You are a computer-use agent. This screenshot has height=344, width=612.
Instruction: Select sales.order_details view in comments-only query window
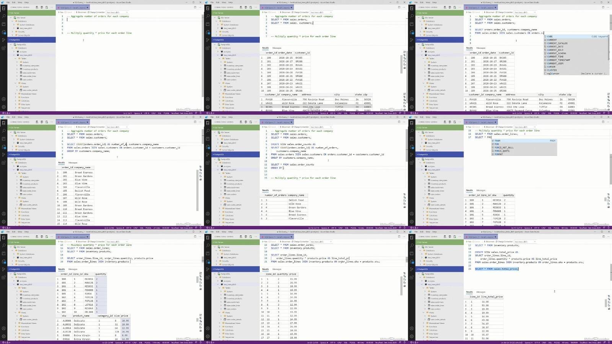click(x=30, y=90)
